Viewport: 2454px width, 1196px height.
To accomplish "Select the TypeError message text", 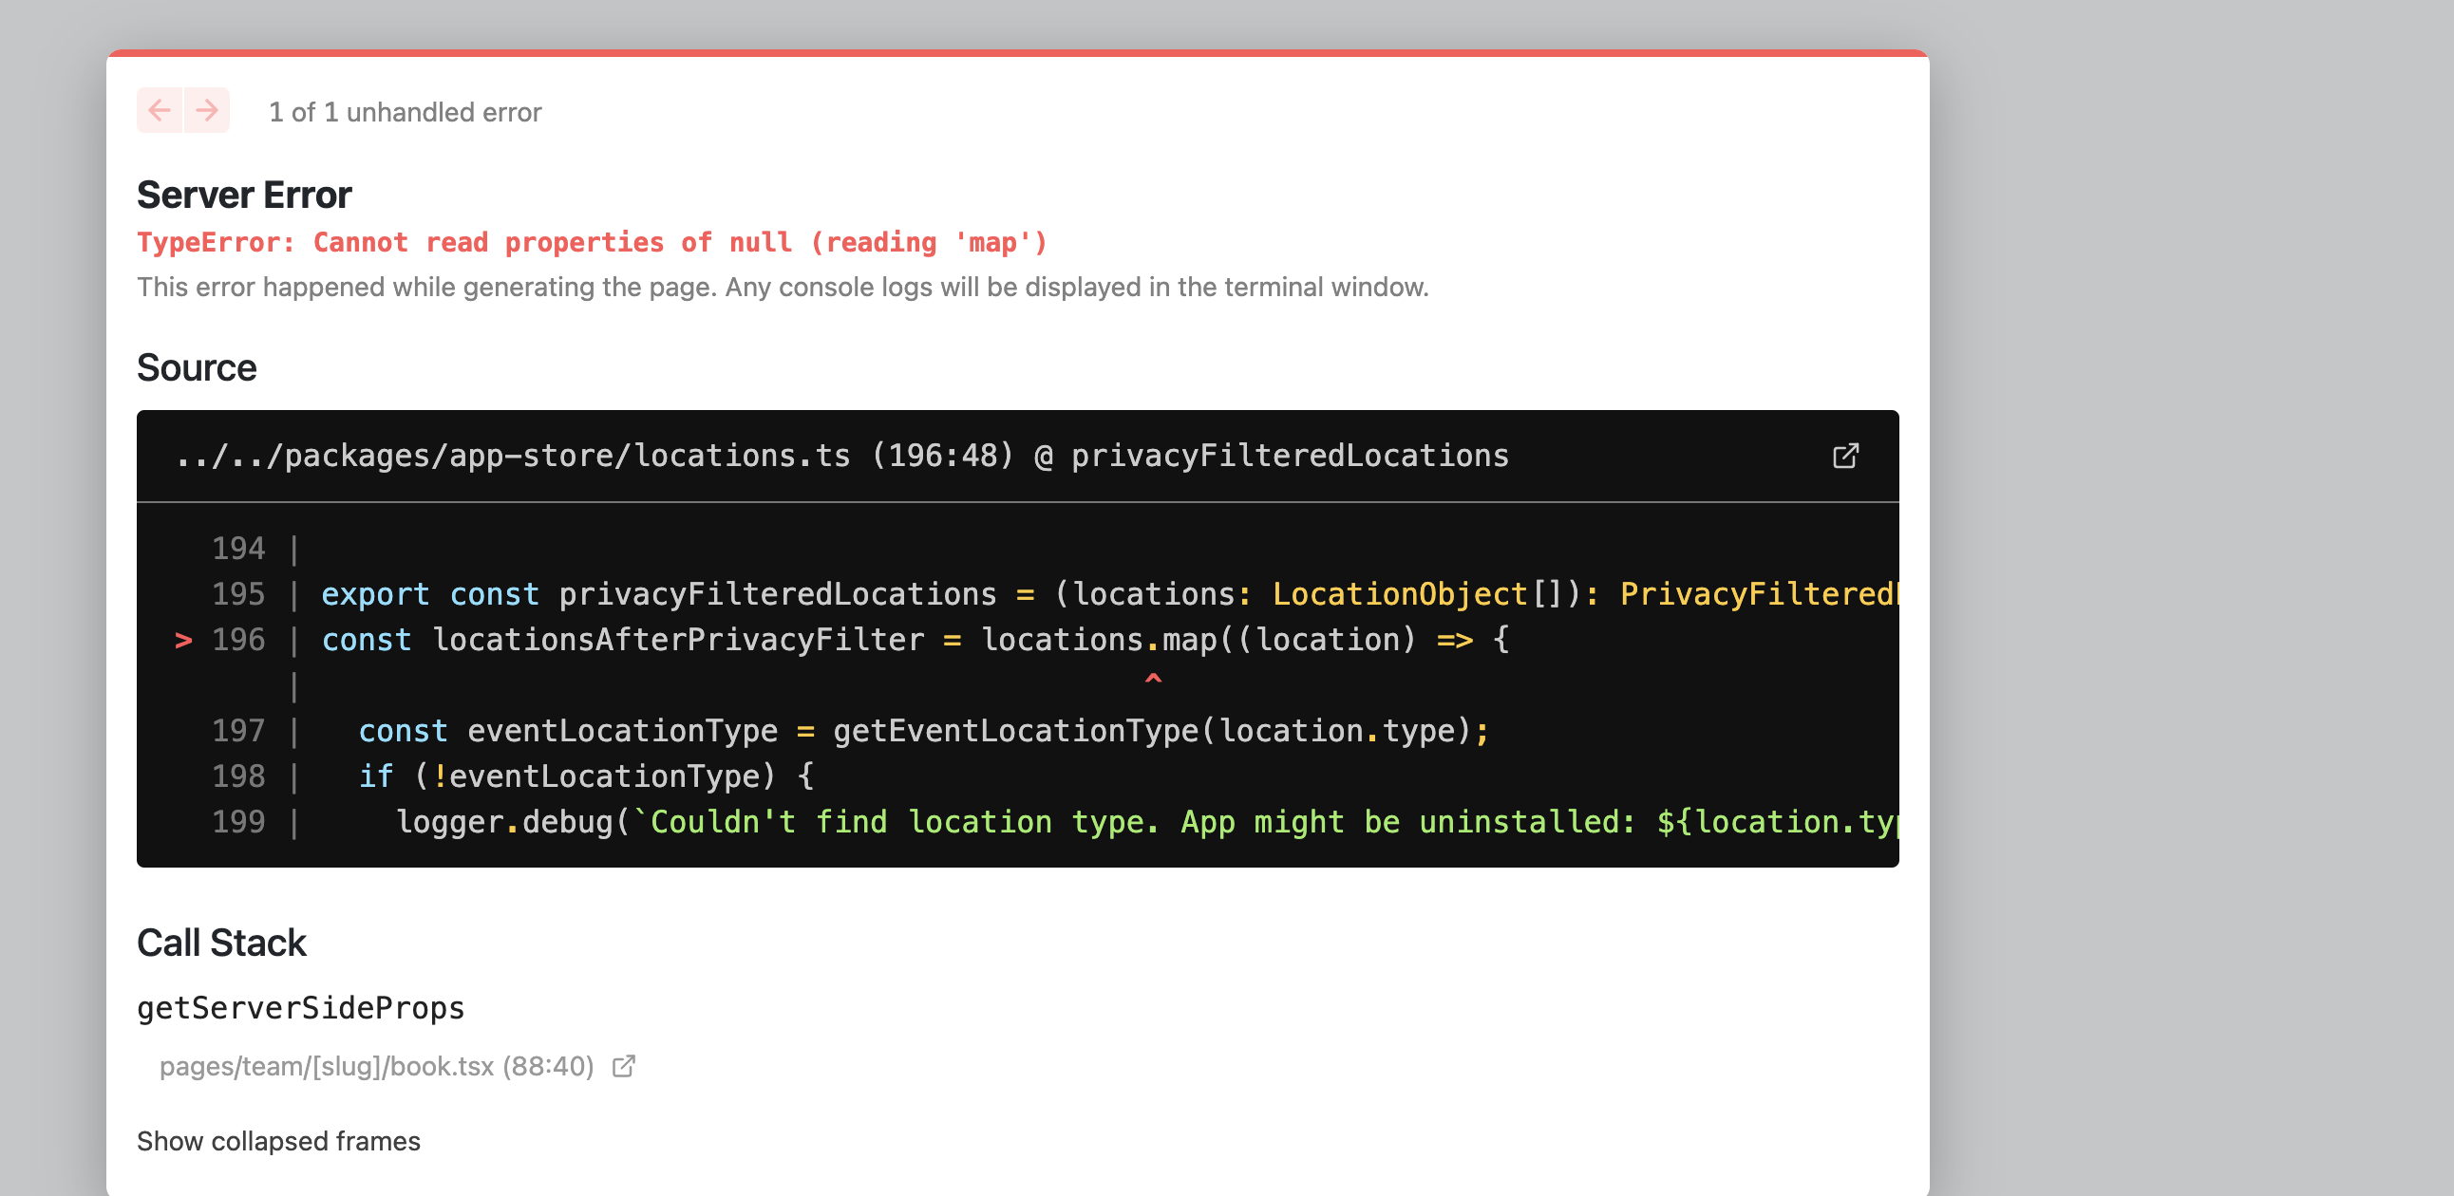I will pos(592,243).
